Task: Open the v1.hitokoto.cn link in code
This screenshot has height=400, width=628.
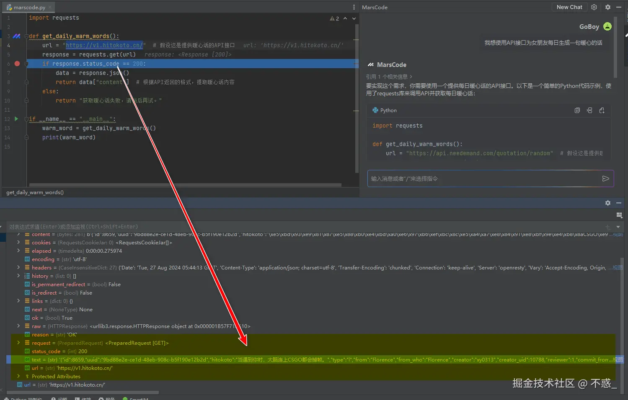Action: click(104, 45)
